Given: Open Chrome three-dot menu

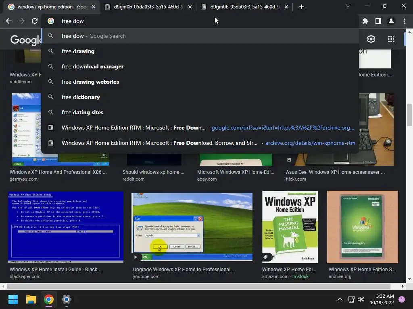Looking at the screenshot, I should [404, 21].
